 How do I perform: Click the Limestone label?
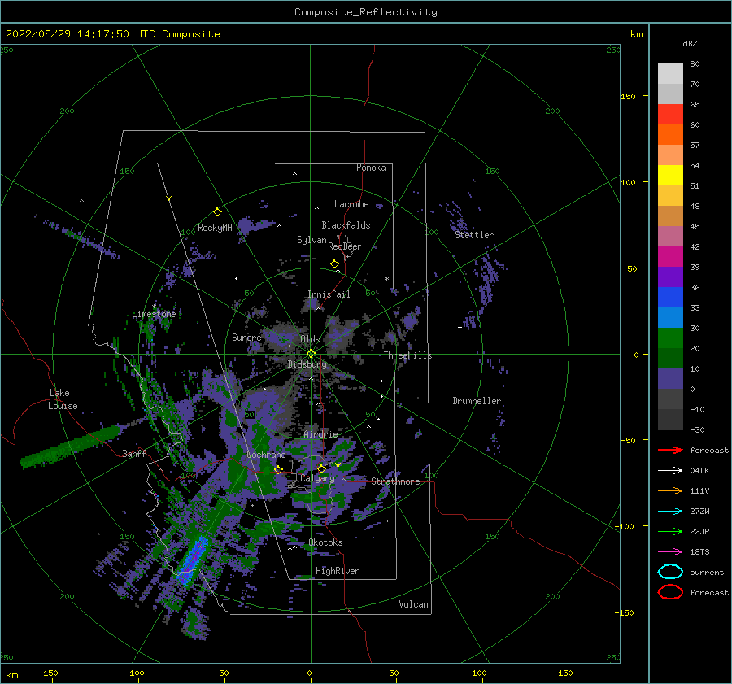(x=154, y=314)
